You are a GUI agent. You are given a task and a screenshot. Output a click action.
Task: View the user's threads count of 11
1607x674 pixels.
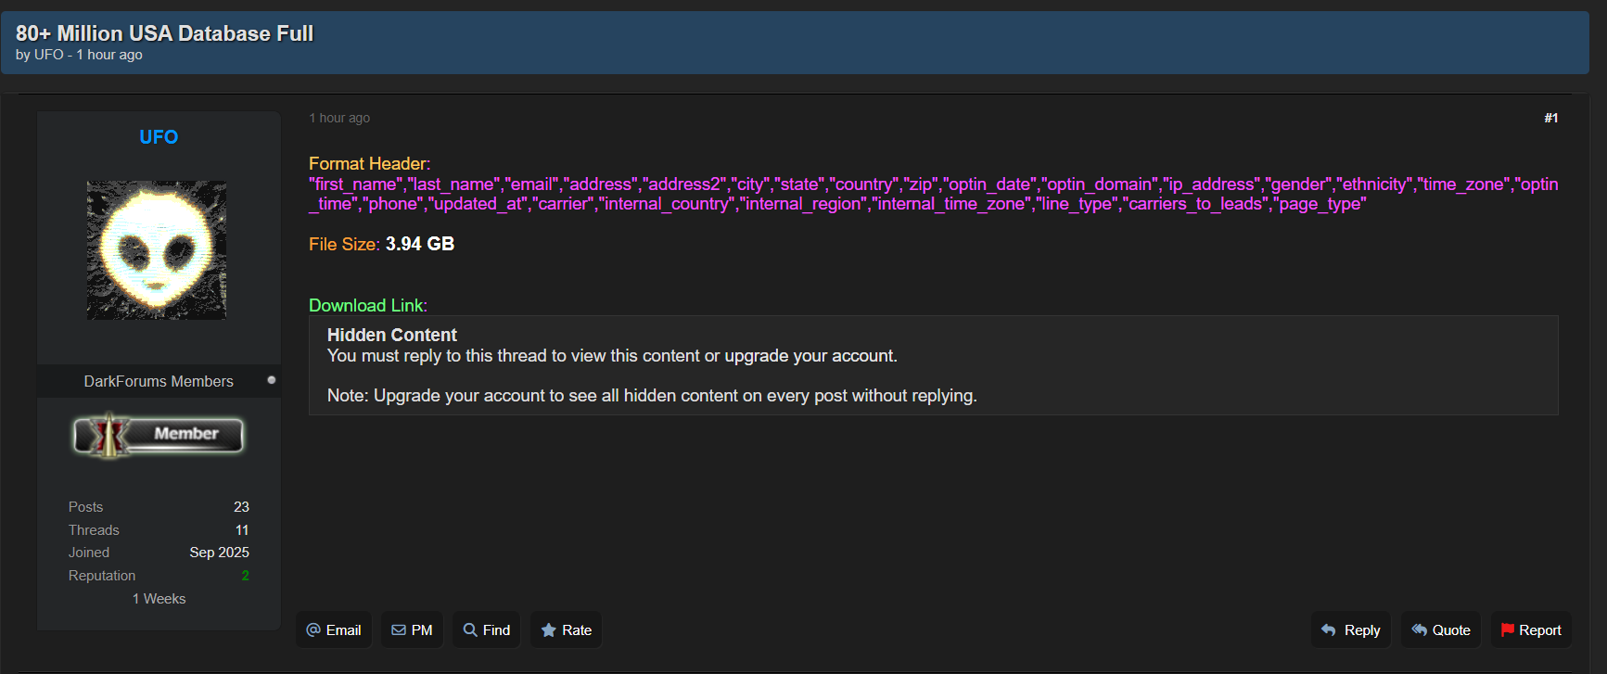click(x=242, y=530)
